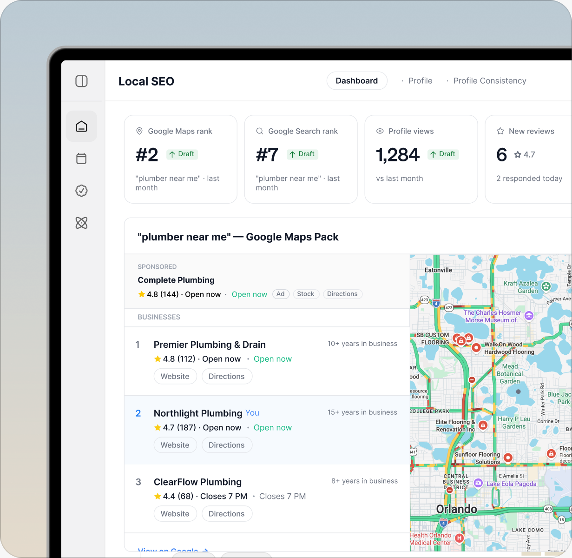Click the Sunfloor Flooring Solutions map pin

tap(508, 458)
